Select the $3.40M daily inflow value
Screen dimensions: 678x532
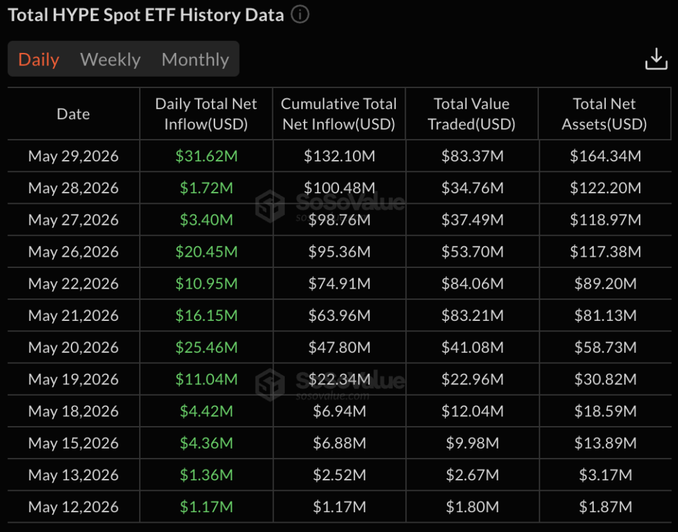[x=207, y=220]
